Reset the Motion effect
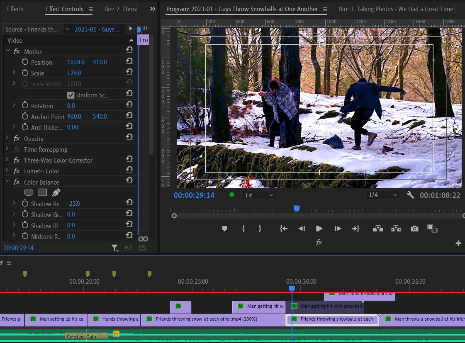Image resolution: width=465 pixels, height=343 pixels. 129,50
